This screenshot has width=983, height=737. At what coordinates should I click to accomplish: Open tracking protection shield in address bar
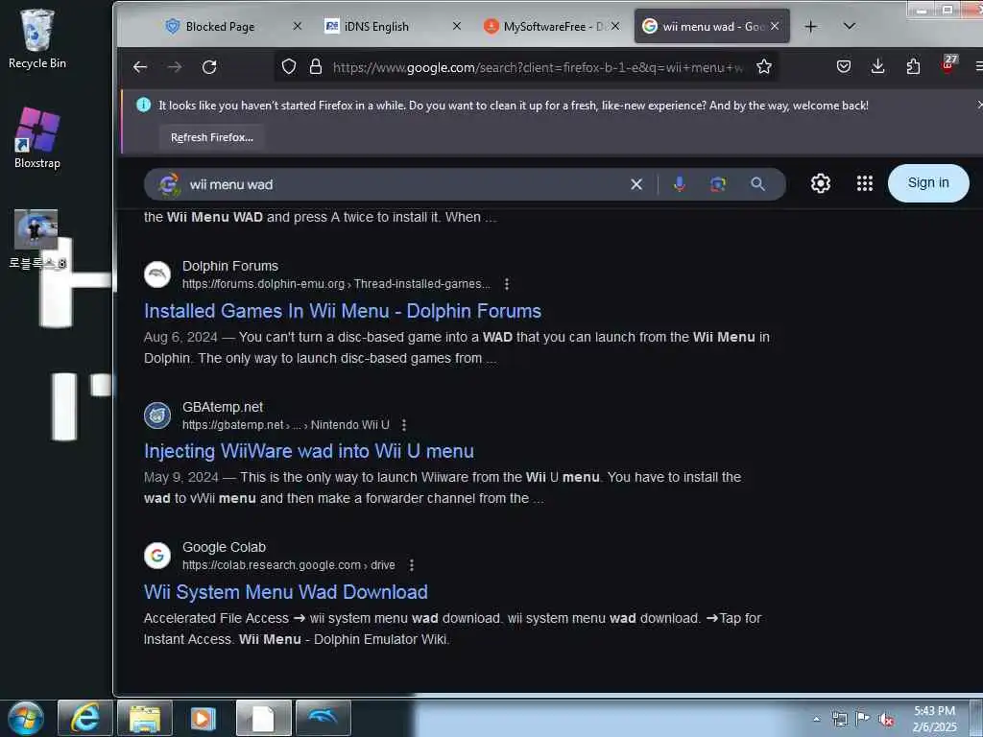(288, 67)
